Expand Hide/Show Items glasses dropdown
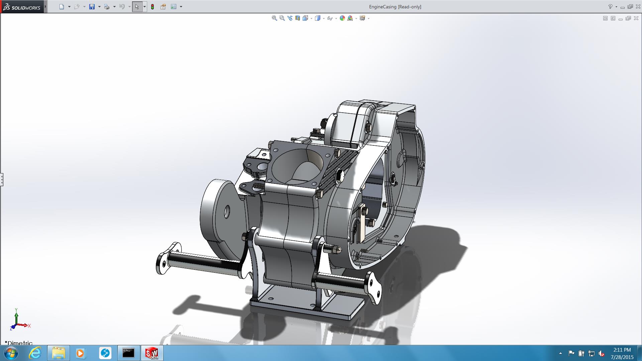 click(336, 19)
